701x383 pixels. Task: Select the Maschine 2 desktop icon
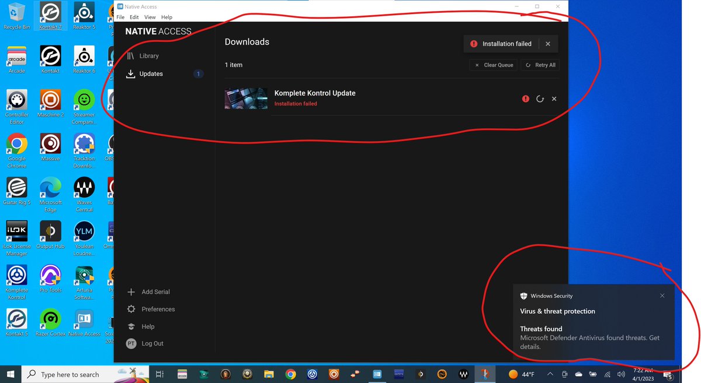tap(50, 103)
